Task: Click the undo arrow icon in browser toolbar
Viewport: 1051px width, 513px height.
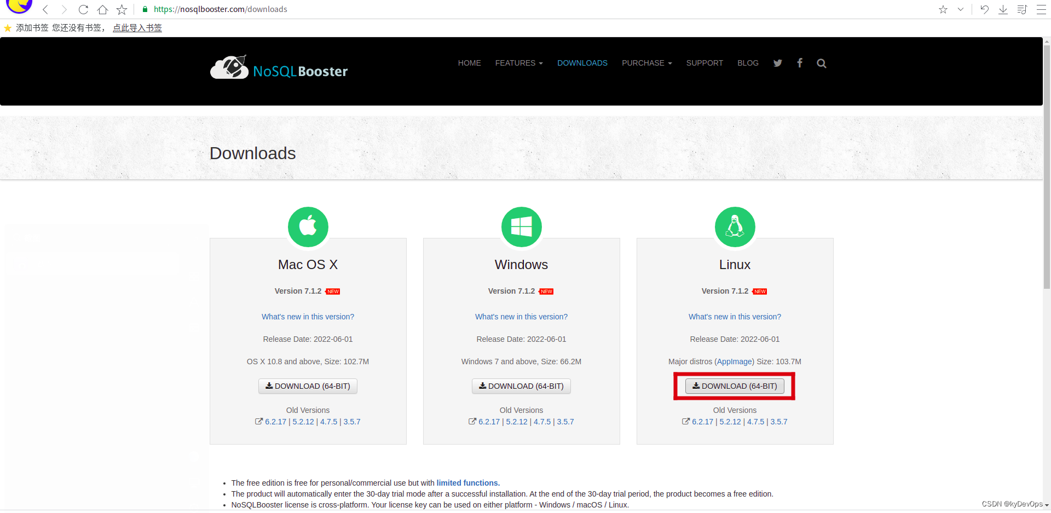Action: 984,9
